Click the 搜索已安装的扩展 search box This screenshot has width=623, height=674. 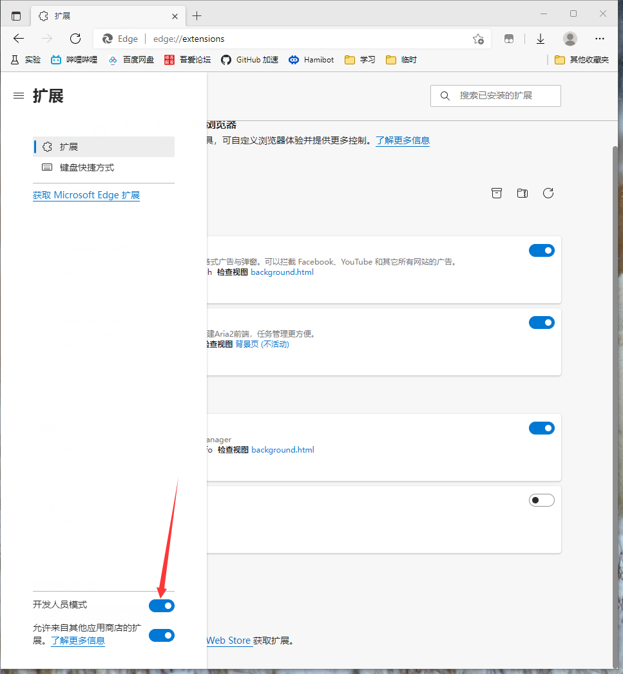pos(495,96)
